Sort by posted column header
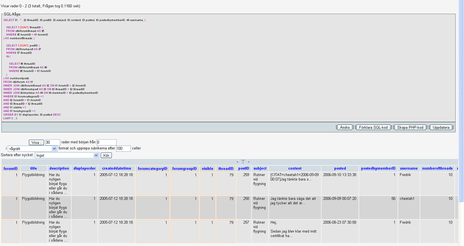The height and width of the screenshot is (246, 464). [340, 168]
